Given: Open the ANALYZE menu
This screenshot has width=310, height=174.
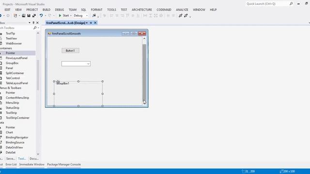Looking at the screenshot, I should (x=182, y=10).
